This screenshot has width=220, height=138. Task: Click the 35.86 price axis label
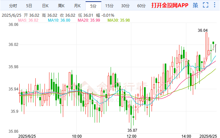(x=13, y=131)
